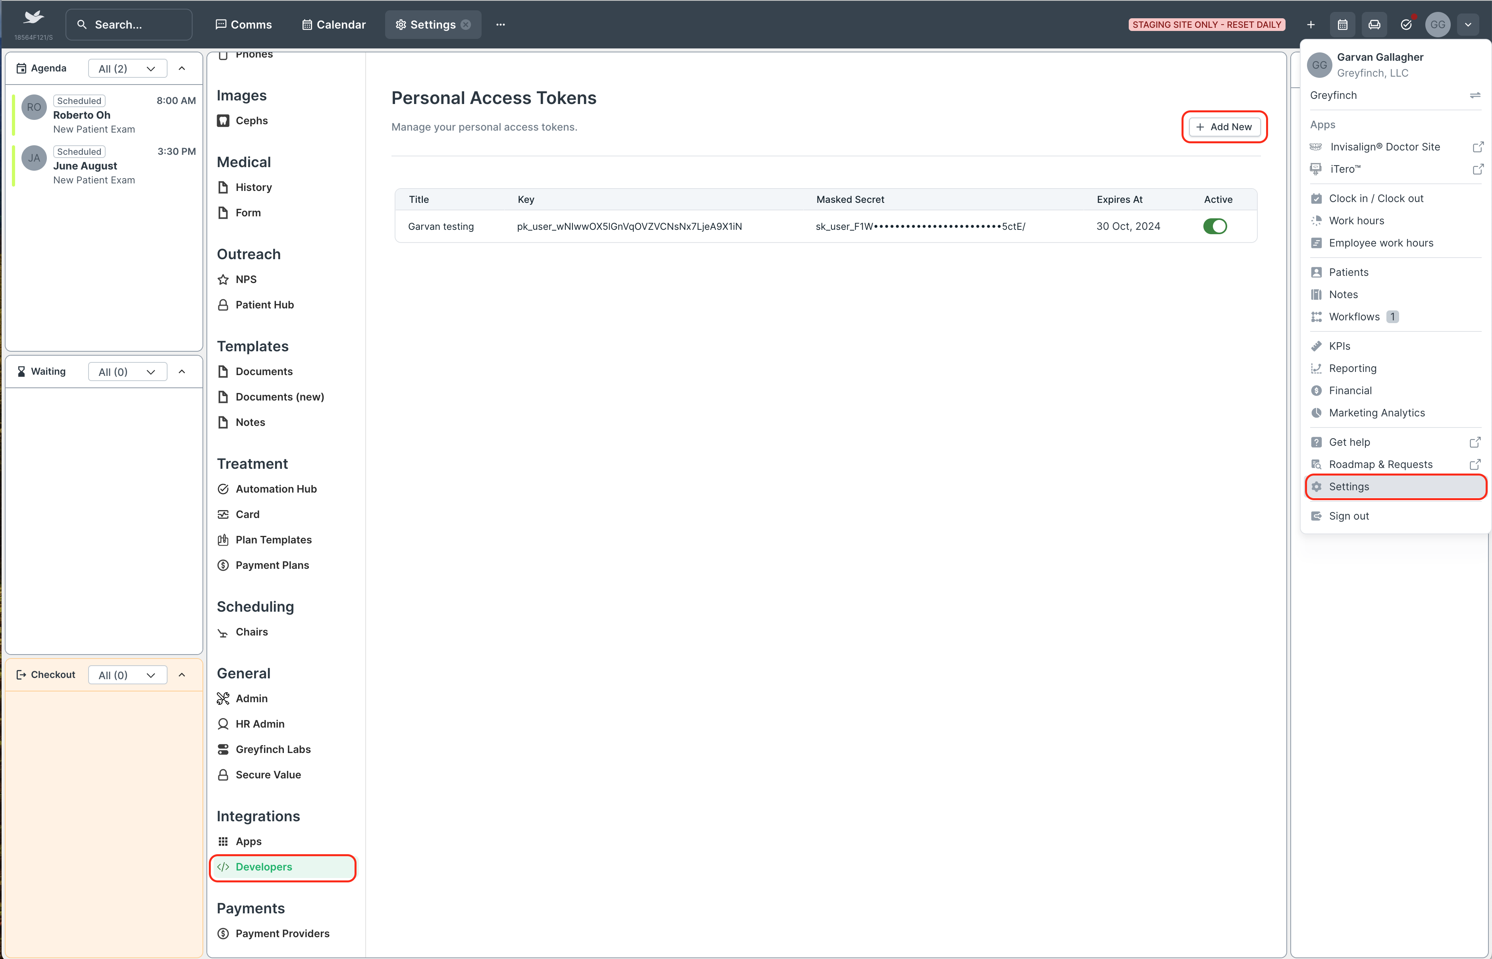Click the Add New token button

(1224, 127)
